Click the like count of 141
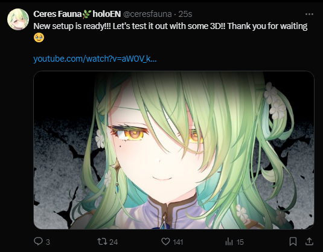Screen dimensions: 323x252 tap(178, 242)
